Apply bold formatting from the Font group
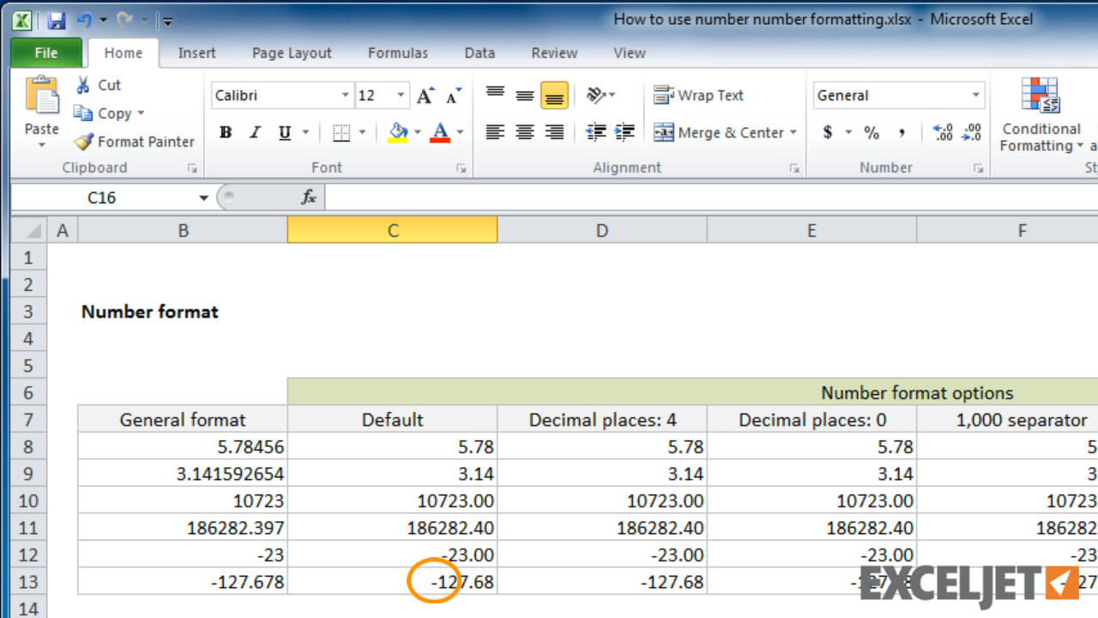The image size is (1098, 618). tap(225, 132)
